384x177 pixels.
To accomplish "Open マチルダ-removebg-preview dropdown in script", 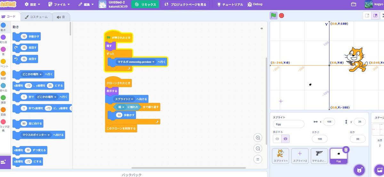I will tap(136, 62).
